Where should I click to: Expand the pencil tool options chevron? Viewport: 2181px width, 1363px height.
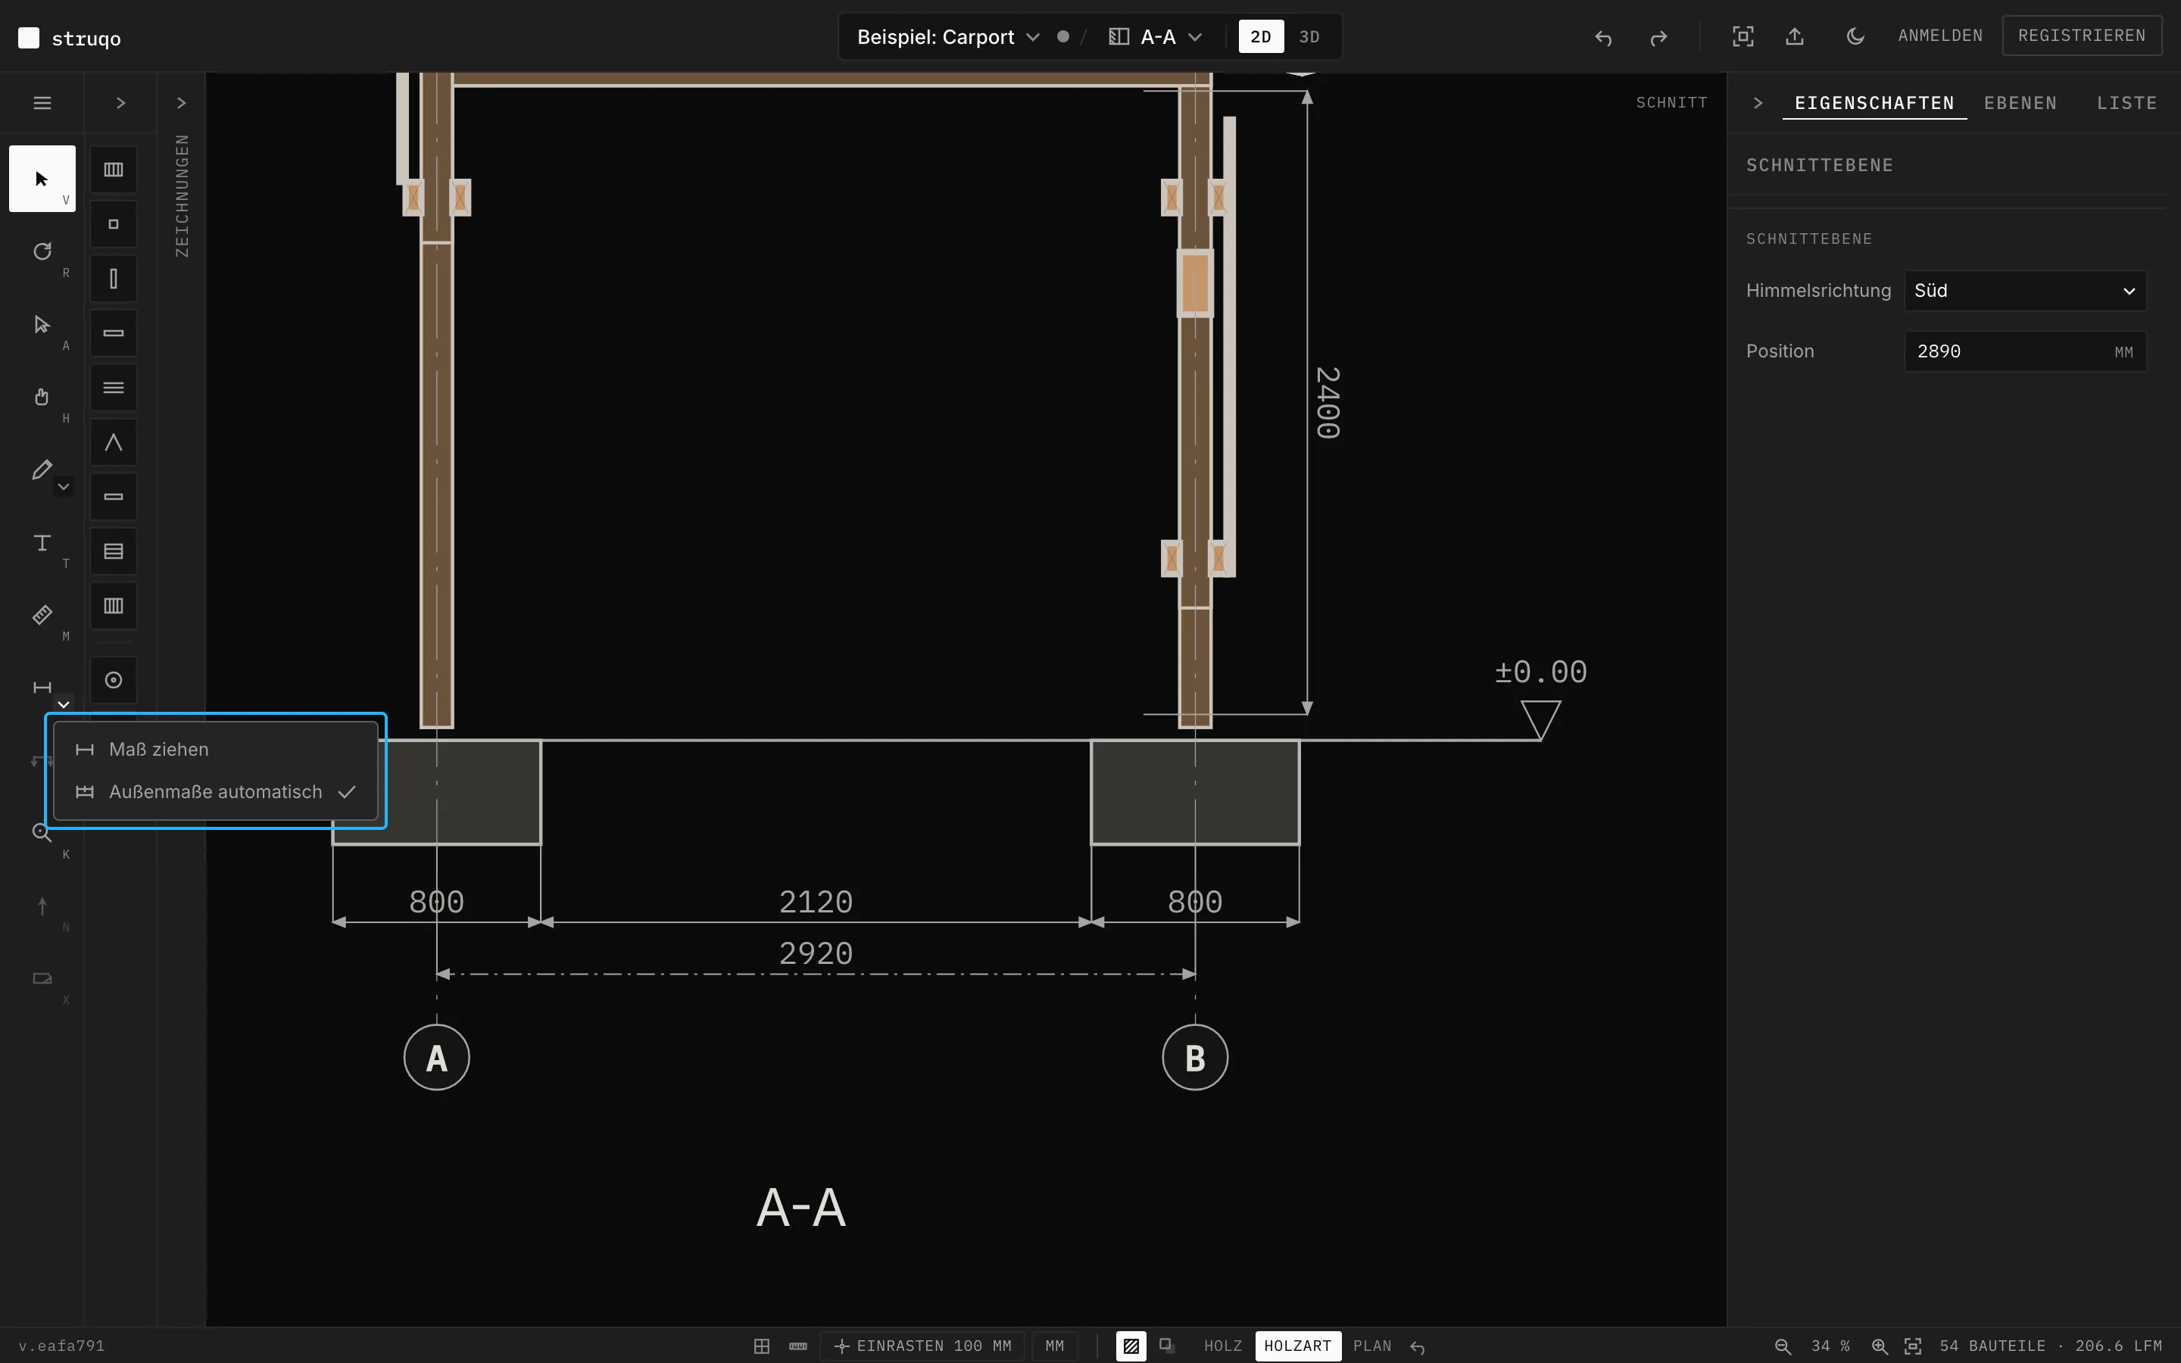[x=63, y=487]
